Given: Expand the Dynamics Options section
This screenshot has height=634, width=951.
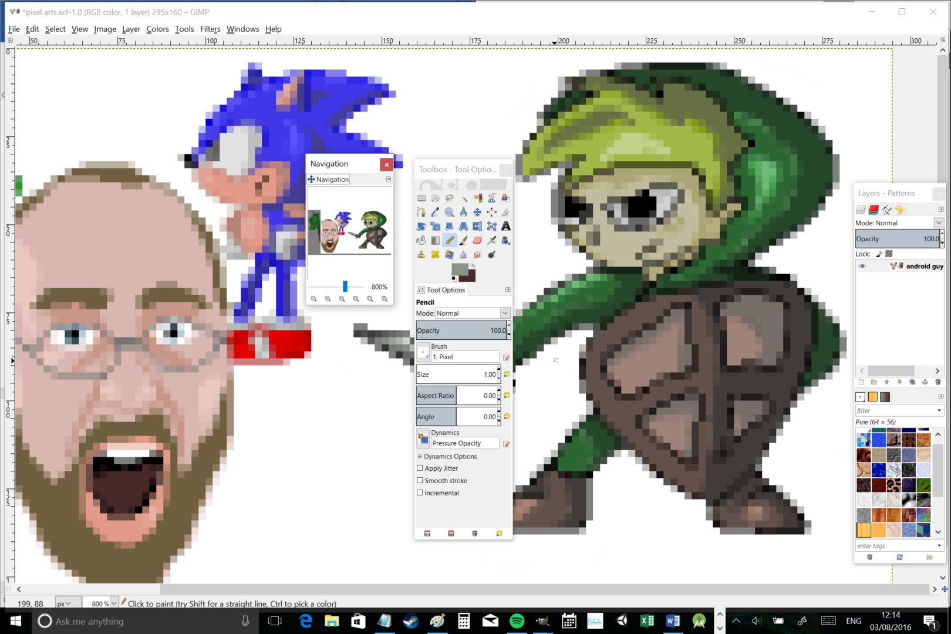Looking at the screenshot, I should [421, 456].
